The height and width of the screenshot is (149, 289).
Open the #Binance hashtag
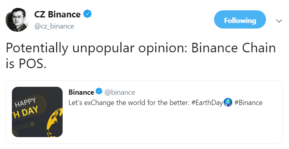coord(249,103)
